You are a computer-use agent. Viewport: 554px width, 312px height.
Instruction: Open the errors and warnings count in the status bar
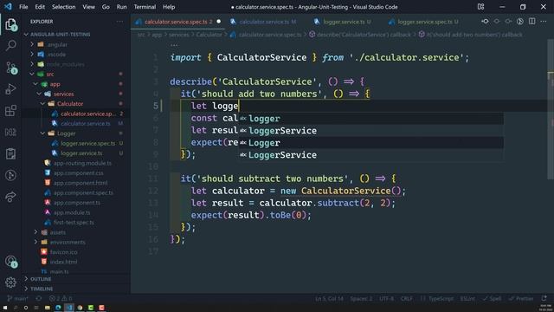[61, 298]
